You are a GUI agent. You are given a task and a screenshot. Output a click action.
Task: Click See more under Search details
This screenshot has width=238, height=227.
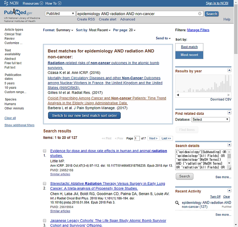pos(223,177)
